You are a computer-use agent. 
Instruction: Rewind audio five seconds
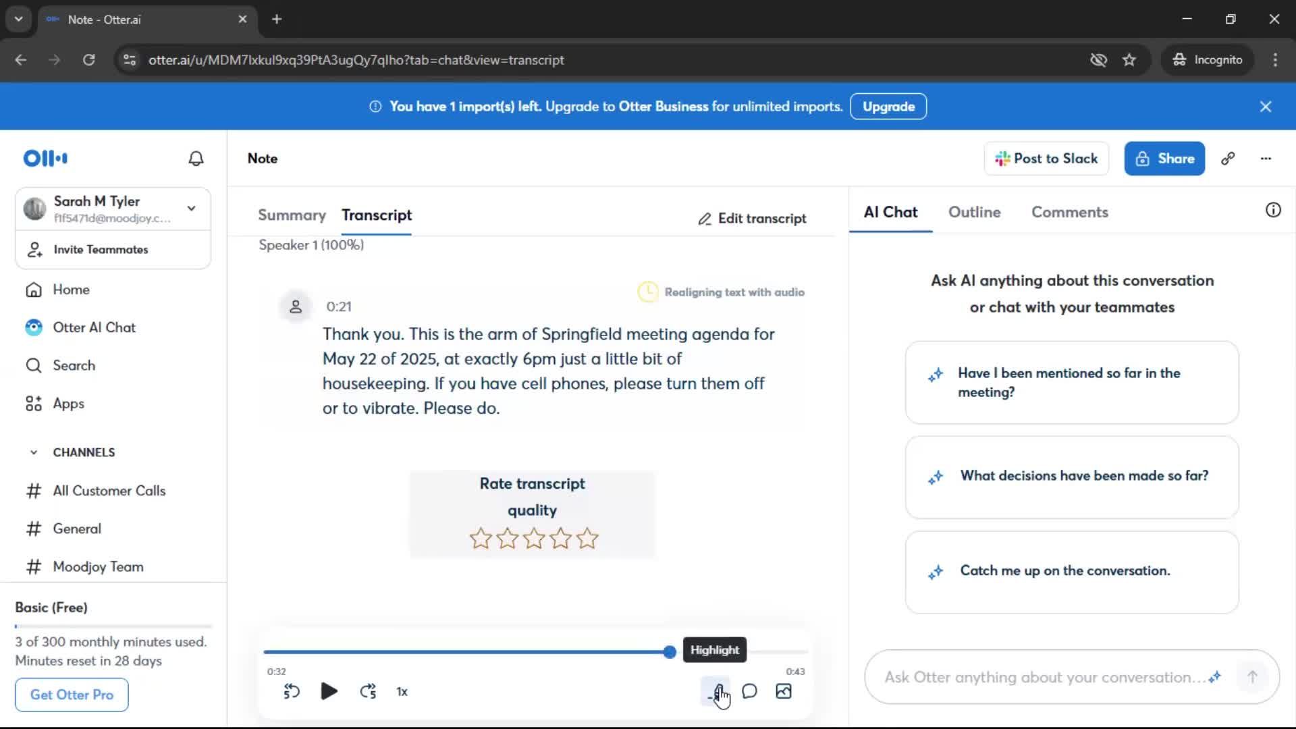(292, 691)
